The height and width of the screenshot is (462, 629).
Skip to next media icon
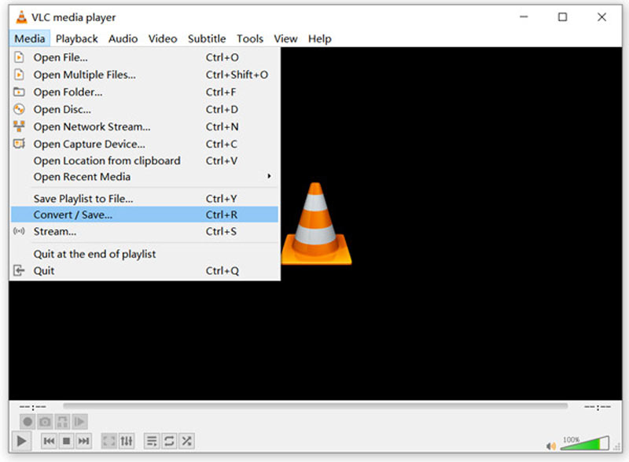[x=83, y=441]
